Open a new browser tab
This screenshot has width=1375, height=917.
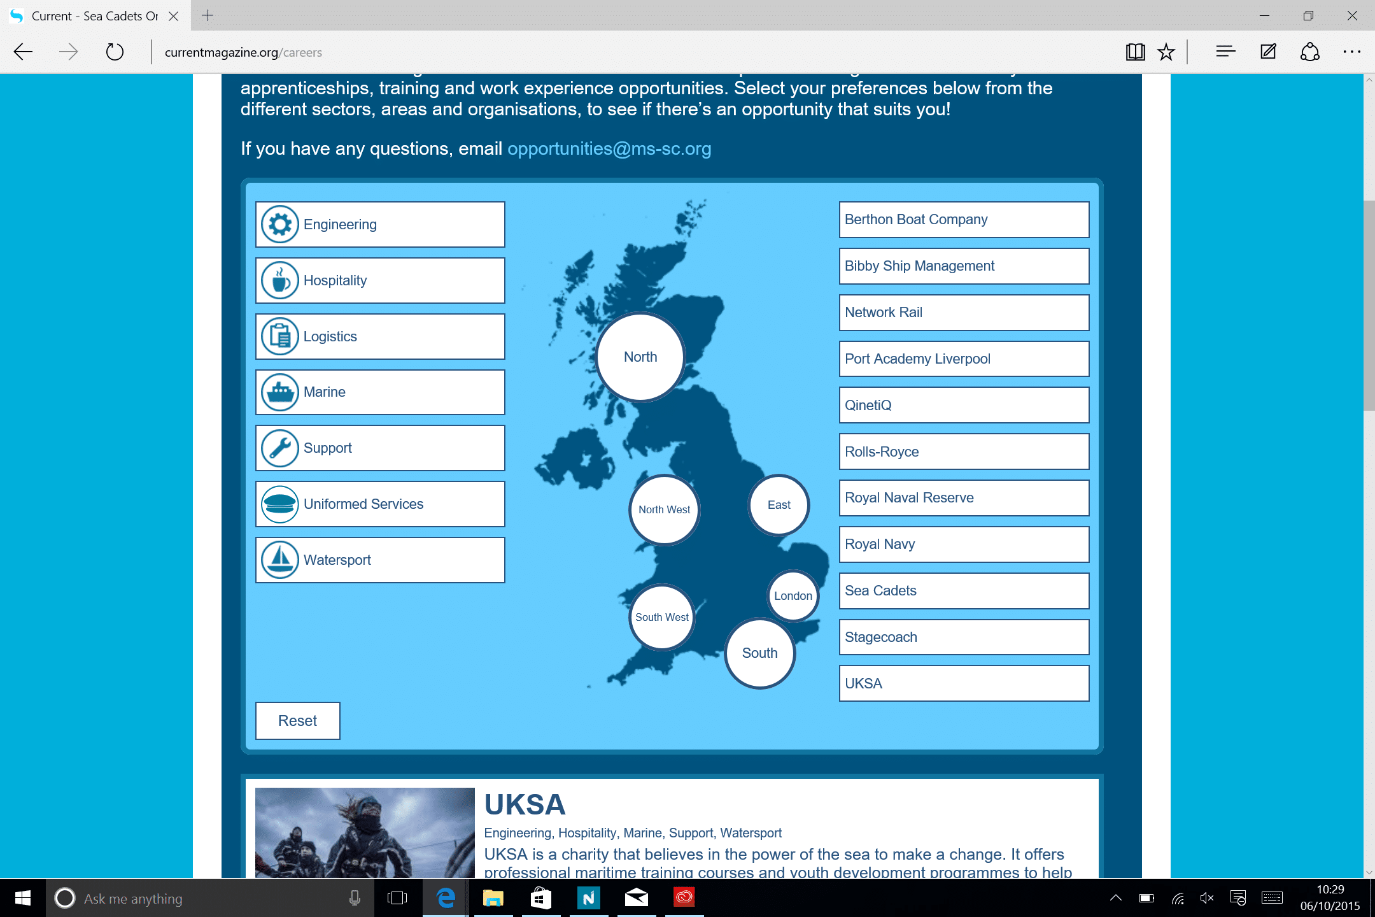click(206, 16)
